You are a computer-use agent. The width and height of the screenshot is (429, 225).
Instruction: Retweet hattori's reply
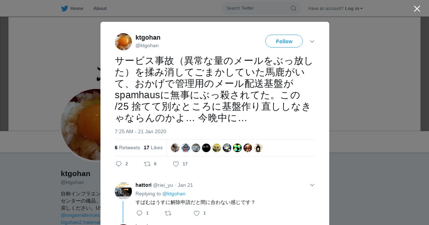[168, 213]
